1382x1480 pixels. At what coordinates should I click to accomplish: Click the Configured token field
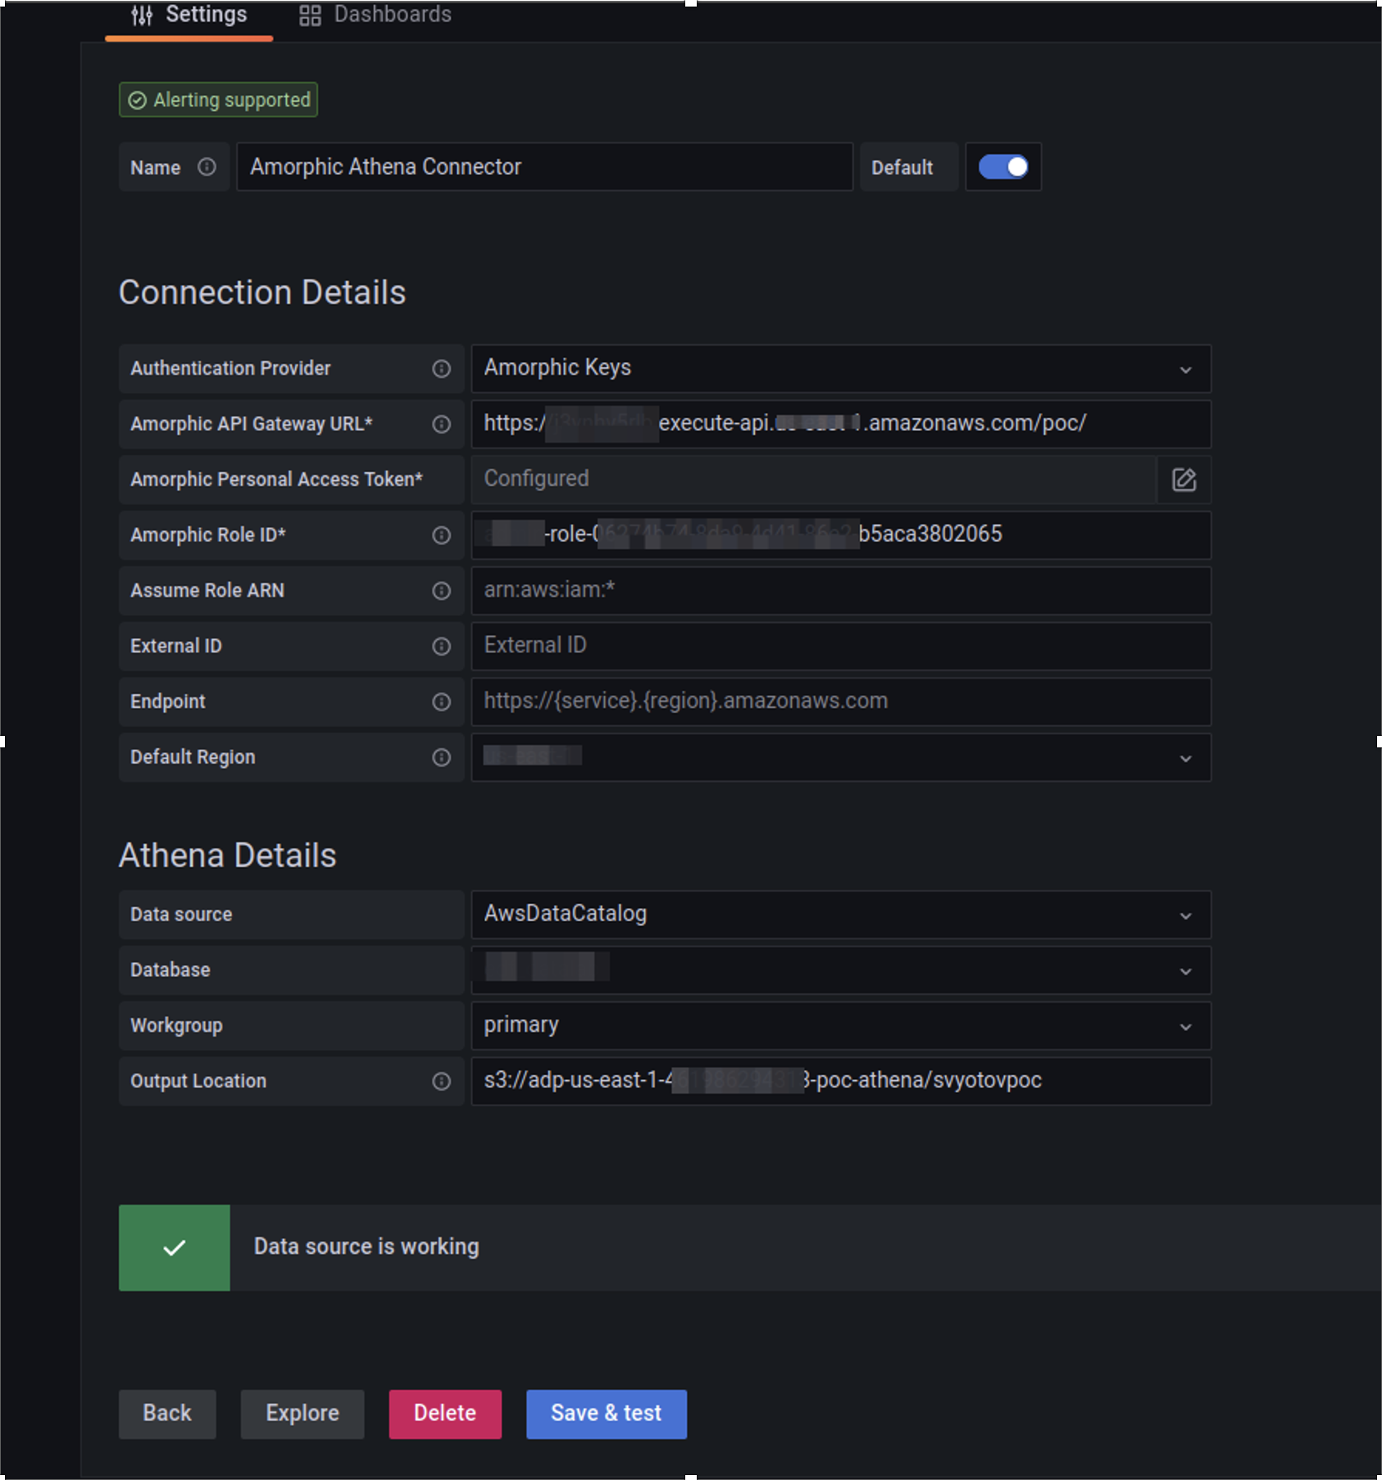813,479
